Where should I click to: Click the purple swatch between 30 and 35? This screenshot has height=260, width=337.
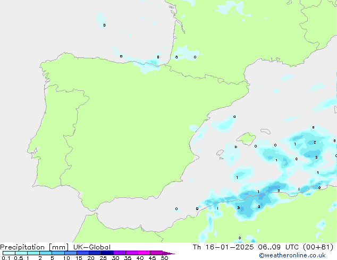coord(119,253)
